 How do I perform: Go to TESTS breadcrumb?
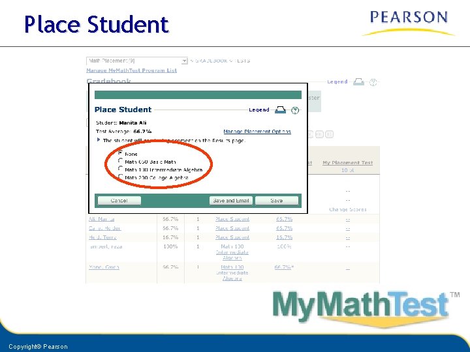(242, 61)
